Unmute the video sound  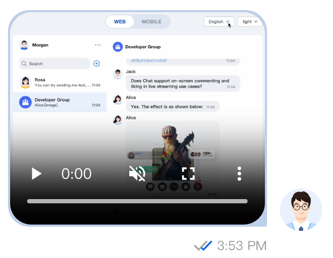click(x=137, y=174)
